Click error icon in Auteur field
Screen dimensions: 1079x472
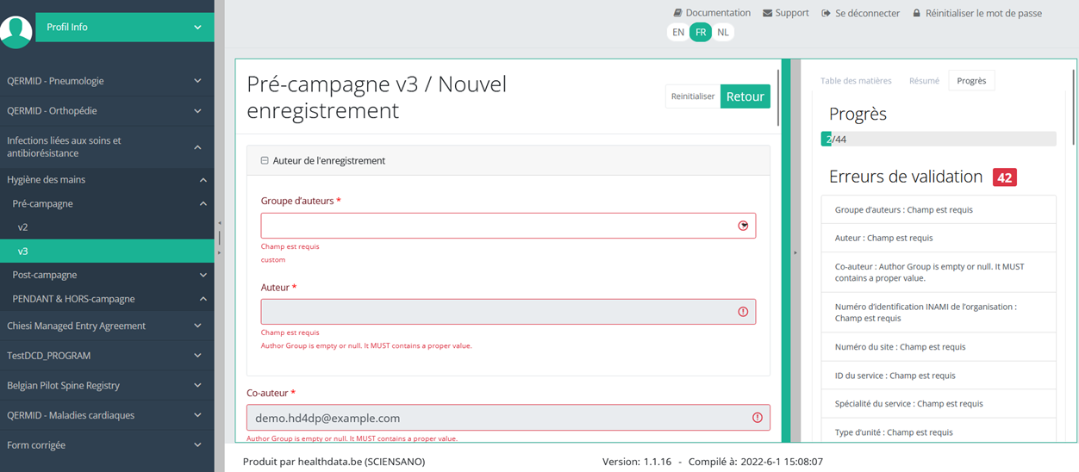click(743, 312)
